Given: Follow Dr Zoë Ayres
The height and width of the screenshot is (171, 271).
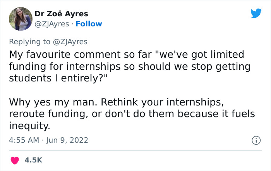Looking at the screenshot, I should tap(89, 24).
